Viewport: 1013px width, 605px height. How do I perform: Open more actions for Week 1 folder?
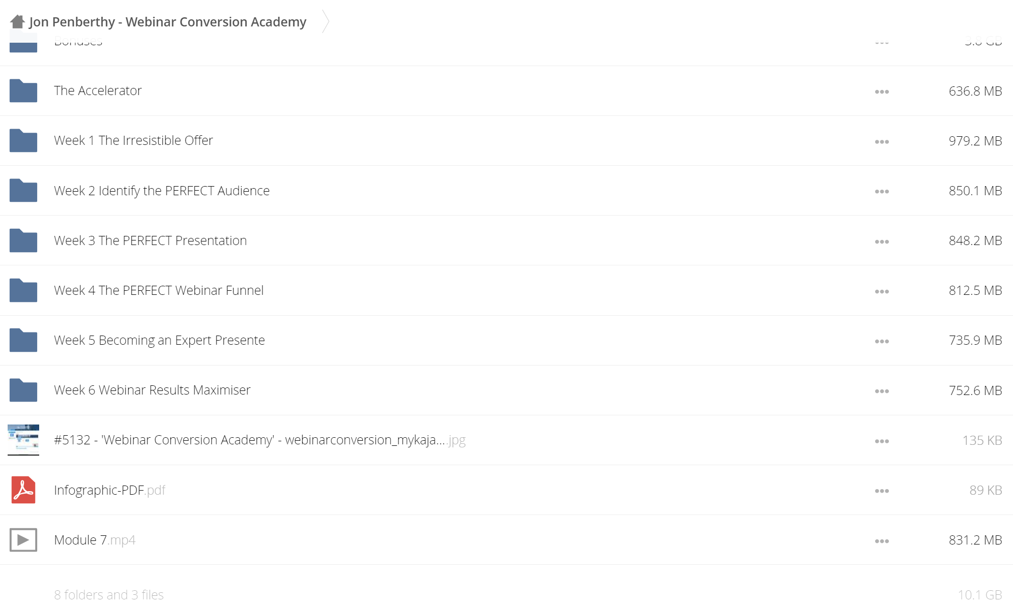point(882,142)
